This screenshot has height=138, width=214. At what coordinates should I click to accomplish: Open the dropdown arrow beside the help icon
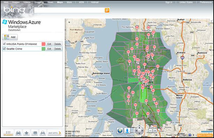[x=193, y=135]
